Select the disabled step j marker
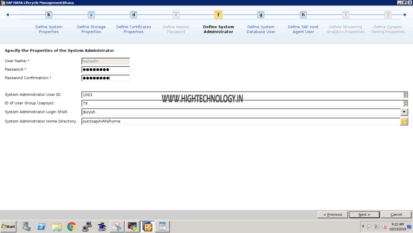 pos(388,15)
